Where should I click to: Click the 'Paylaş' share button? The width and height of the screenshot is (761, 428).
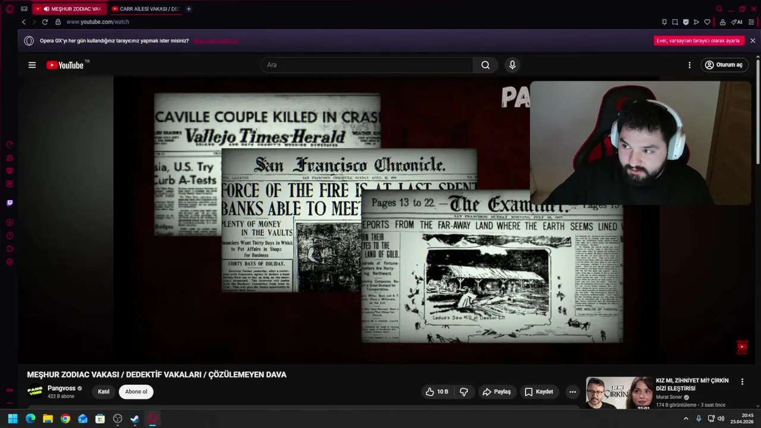[496, 392]
